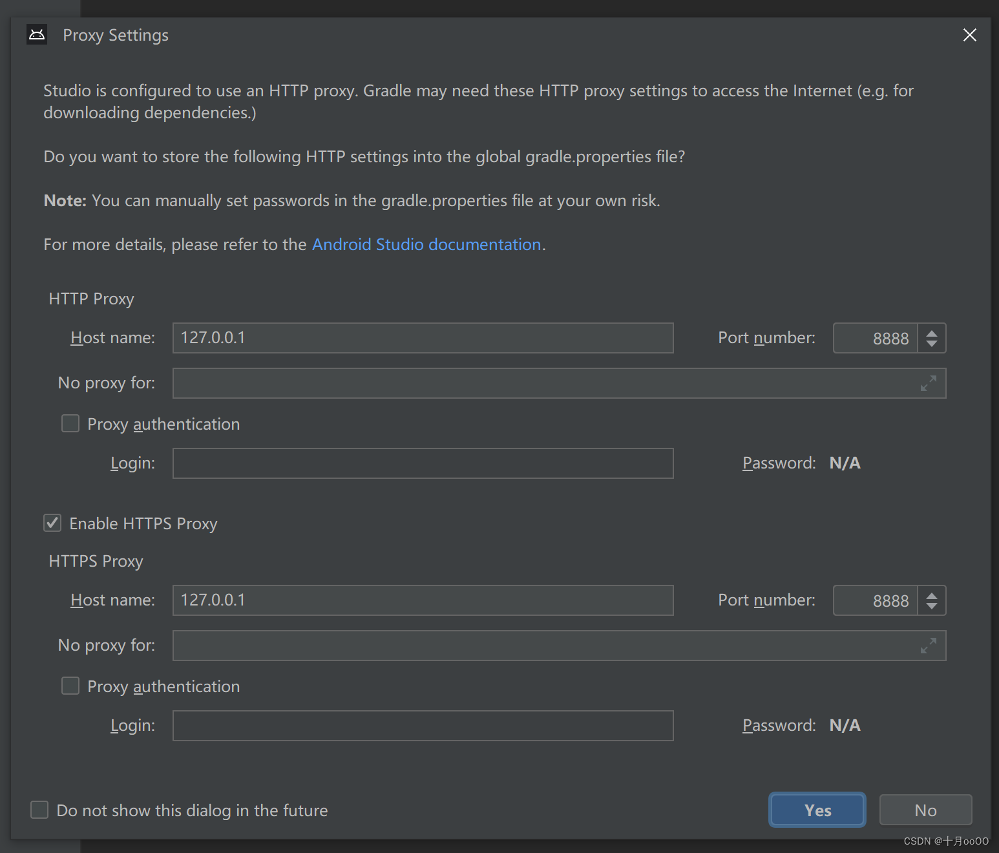
Task: Click the HTTP 'No proxy for' input box
Action: 517,383
